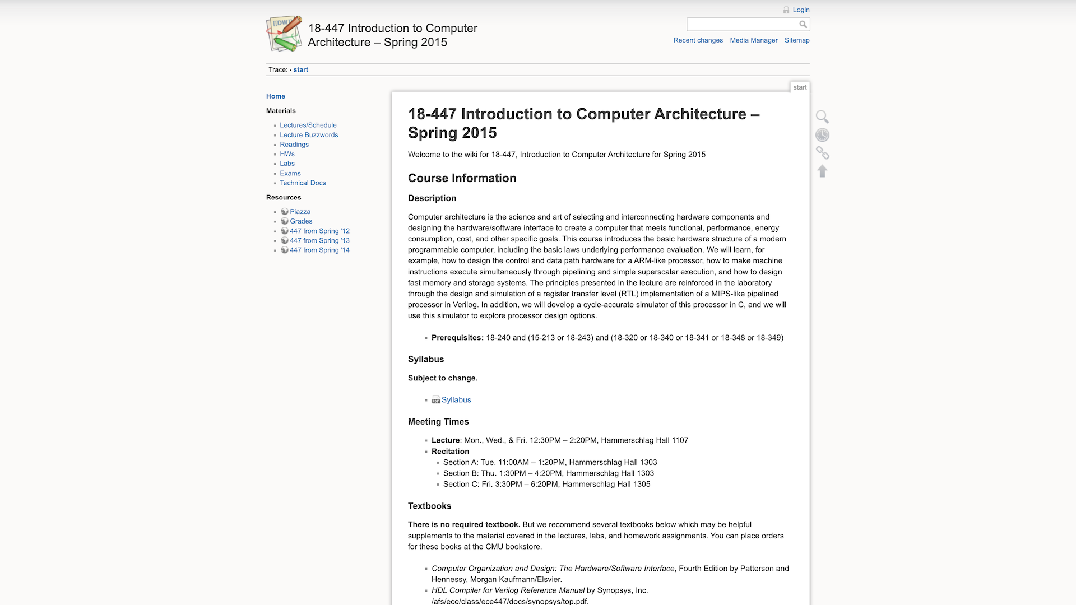This screenshot has width=1076, height=605.
Task: Open the Grades resource link
Action: [x=300, y=221]
